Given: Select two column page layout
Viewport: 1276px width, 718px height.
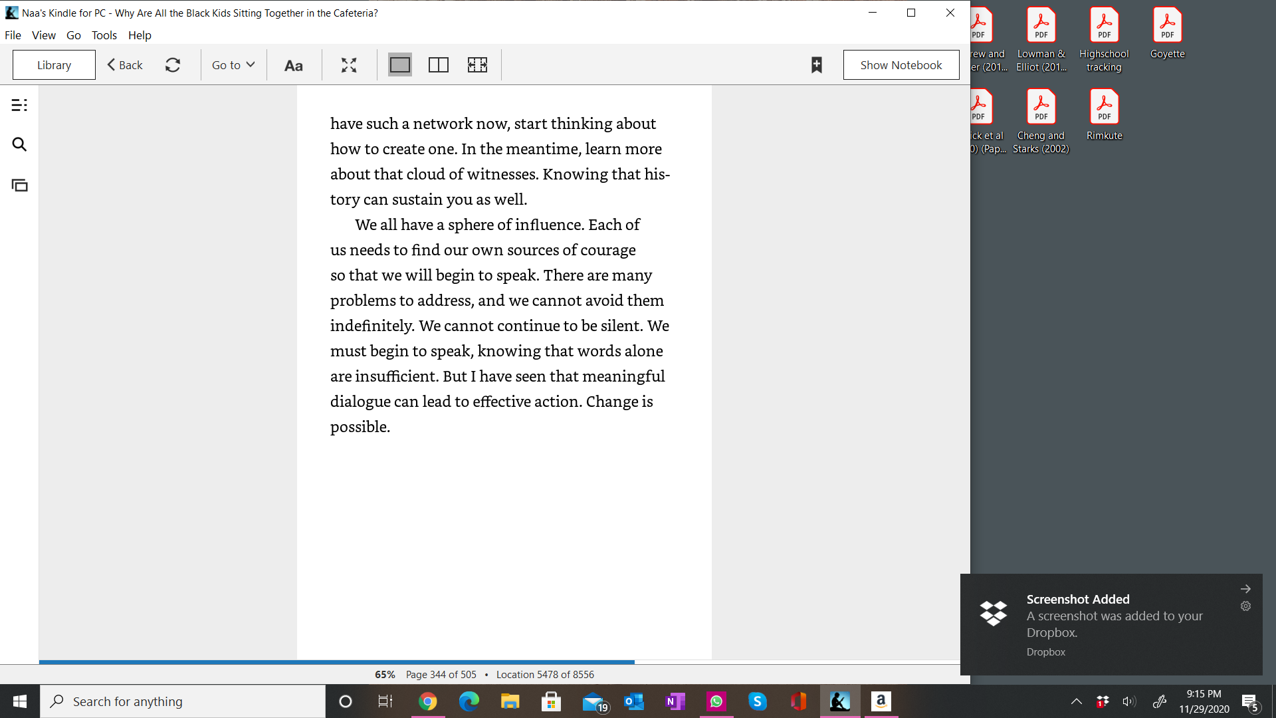Looking at the screenshot, I should (x=439, y=64).
